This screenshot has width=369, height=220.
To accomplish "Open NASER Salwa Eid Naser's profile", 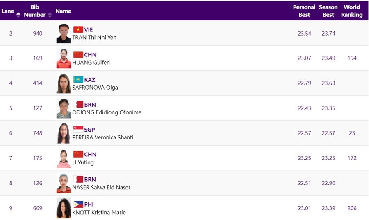I will pyautogui.click(x=101, y=187).
